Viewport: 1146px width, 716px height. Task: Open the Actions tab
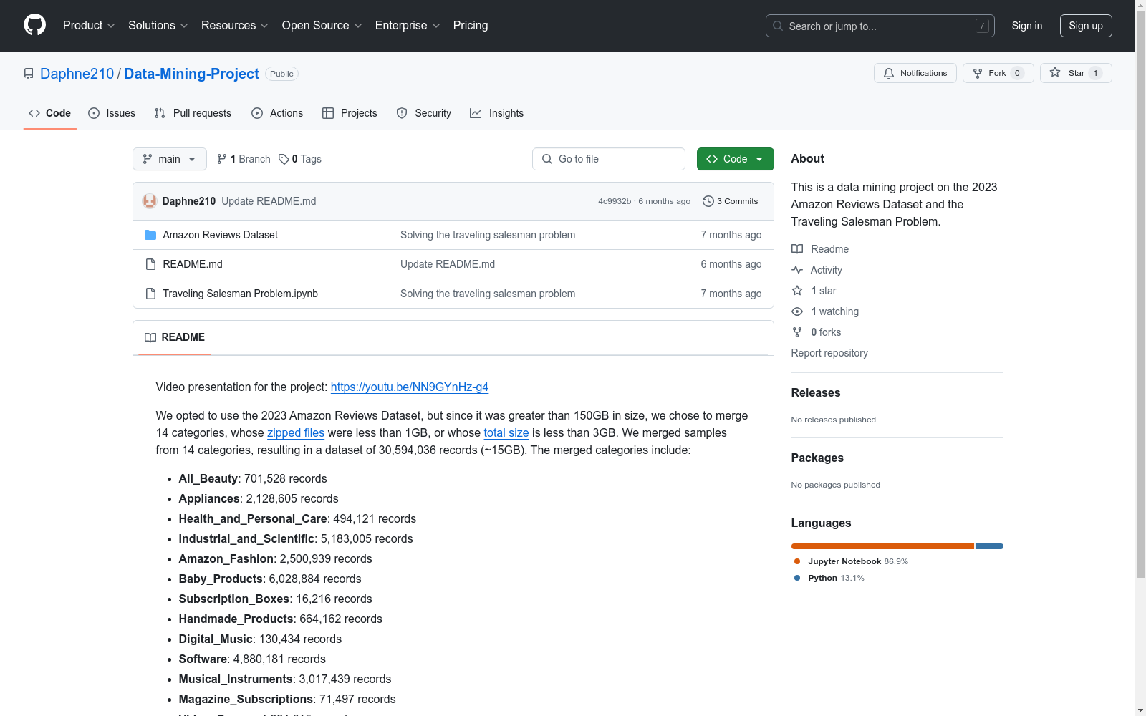pyautogui.click(x=277, y=113)
